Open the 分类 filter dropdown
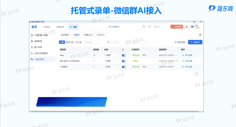Screen dimensions: 236x127 point(121,42)
